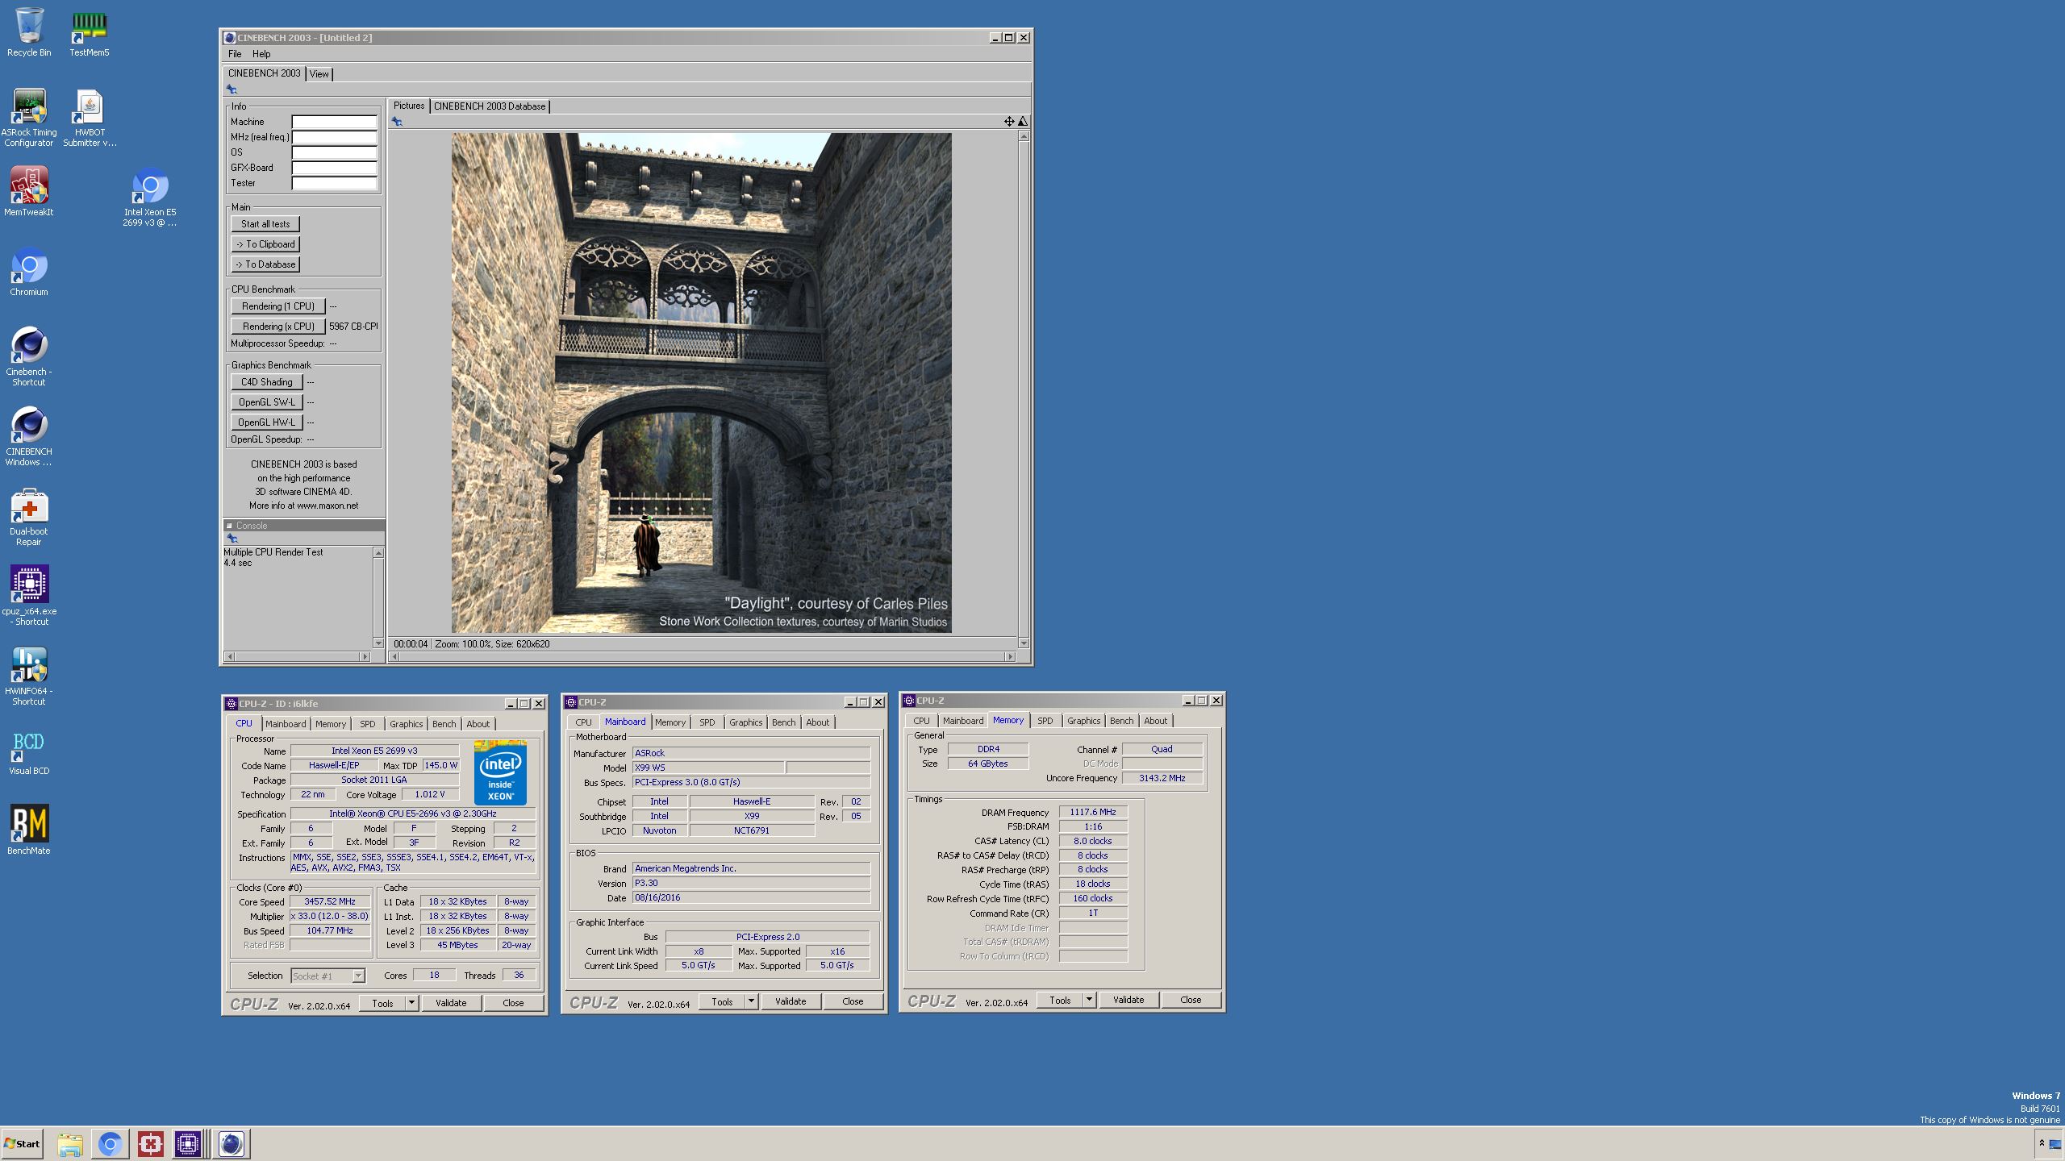Select the HWiNFO64 shortcut icon

(29, 675)
